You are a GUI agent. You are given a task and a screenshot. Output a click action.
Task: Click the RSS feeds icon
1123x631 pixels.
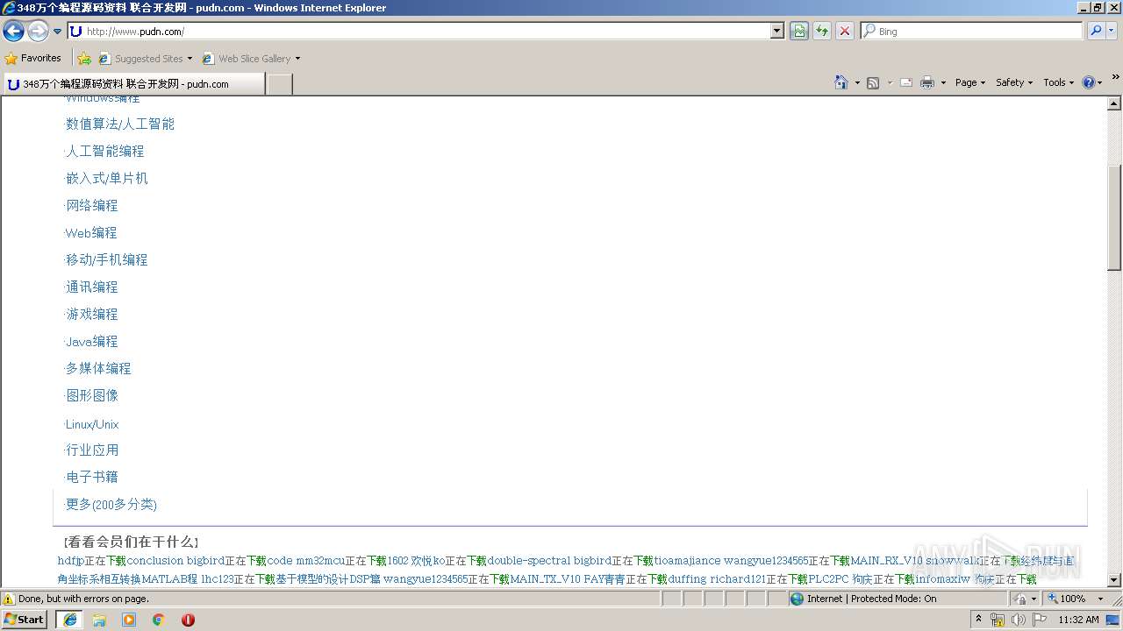[873, 82]
